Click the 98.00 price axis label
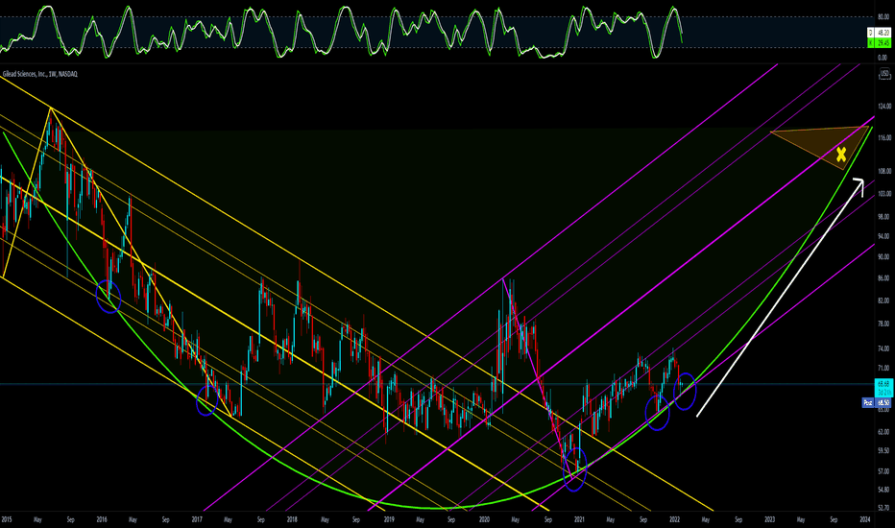Image resolution: width=895 pixels, height=528 pixels. [883, 217]
